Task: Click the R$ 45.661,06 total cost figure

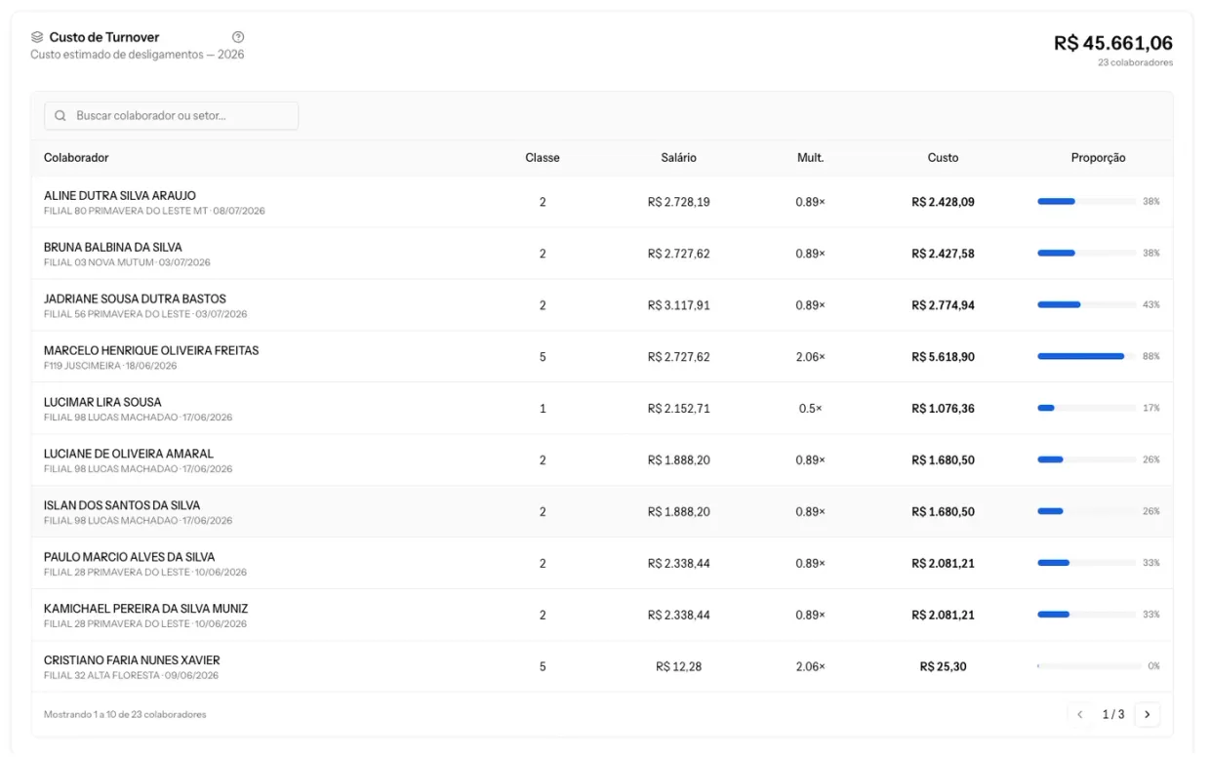Action: [1113, 43]
